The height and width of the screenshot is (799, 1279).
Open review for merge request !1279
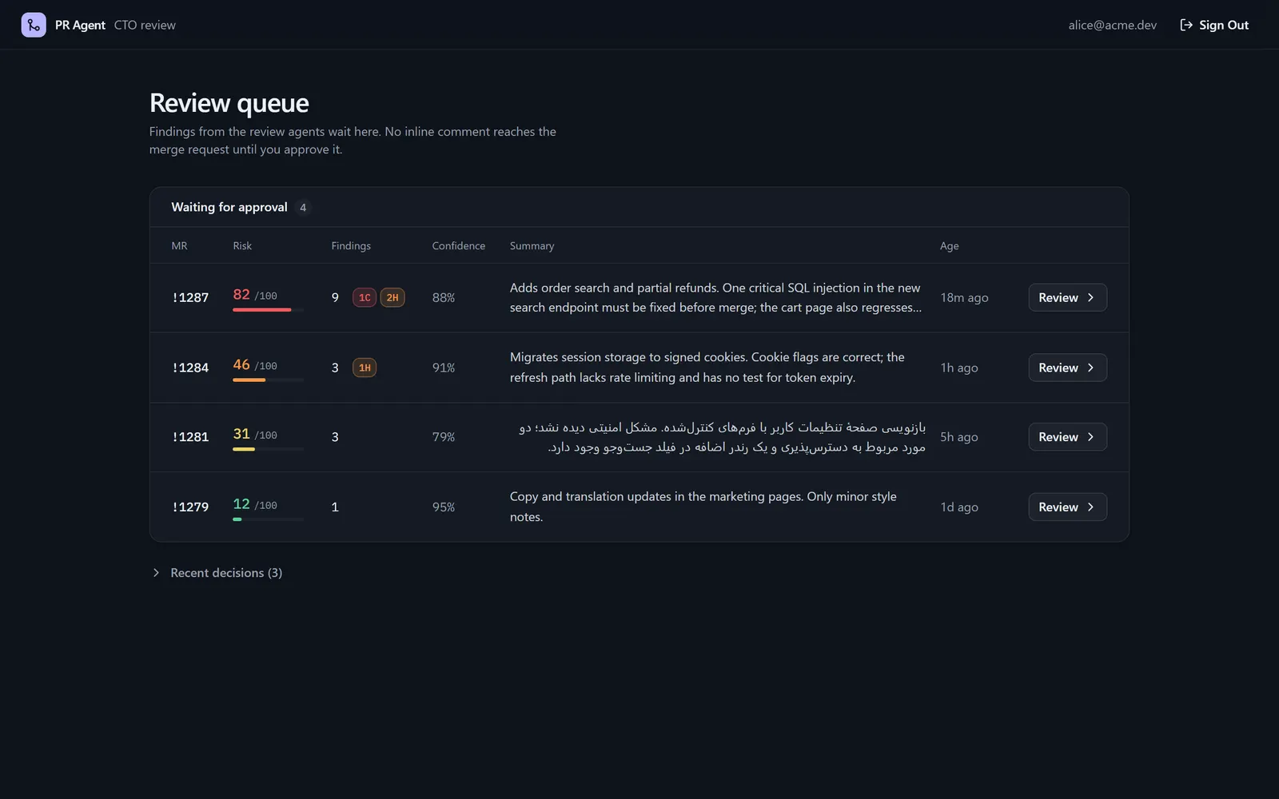1067,507
